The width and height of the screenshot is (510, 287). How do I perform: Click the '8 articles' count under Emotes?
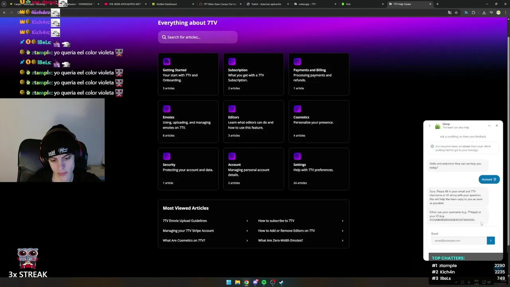[169, 136]
